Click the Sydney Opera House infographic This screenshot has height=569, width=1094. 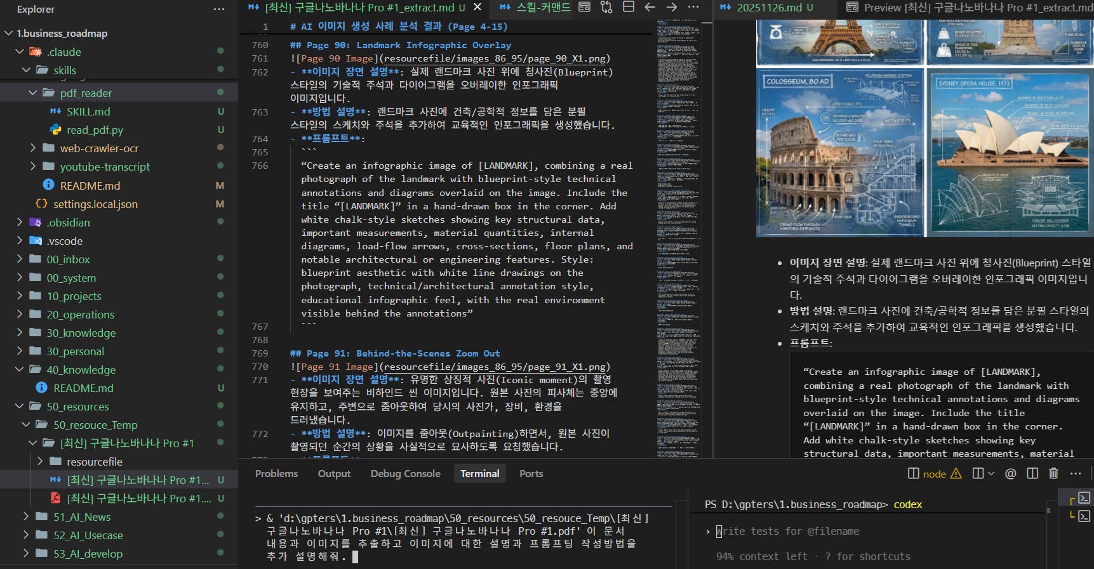pyautogui.click(x=1010, y=152)
